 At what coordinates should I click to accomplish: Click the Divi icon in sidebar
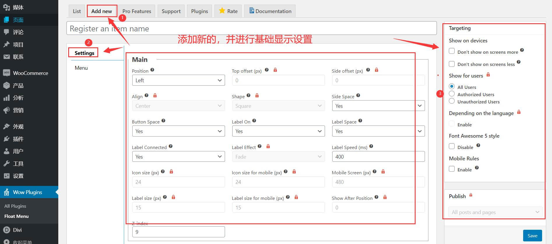pos(6,230)
